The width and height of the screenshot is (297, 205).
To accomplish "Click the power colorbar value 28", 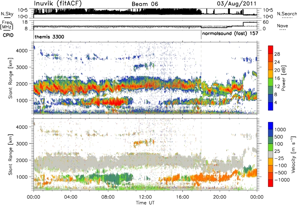I will [277, 54].
